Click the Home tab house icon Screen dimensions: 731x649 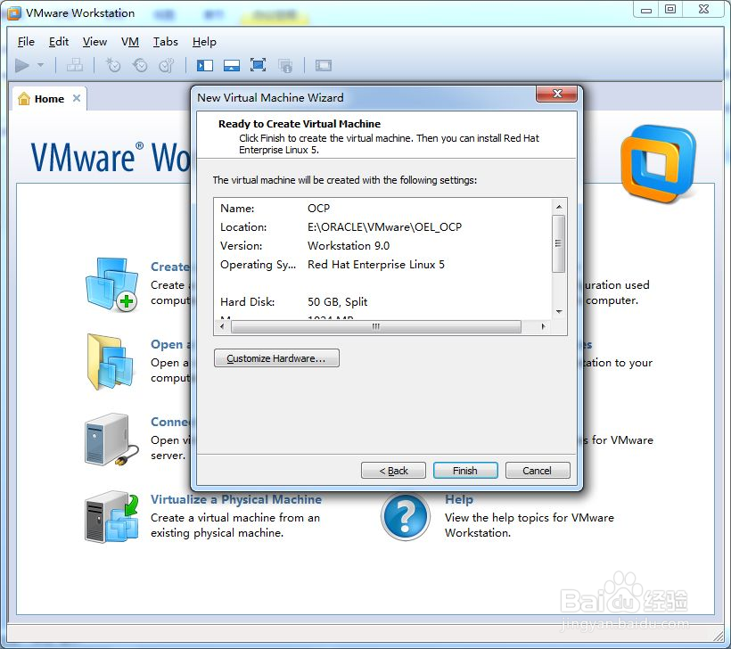point(24,98)
